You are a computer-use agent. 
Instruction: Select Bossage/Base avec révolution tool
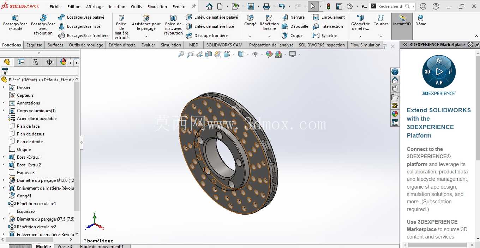(x=43, y=25)
